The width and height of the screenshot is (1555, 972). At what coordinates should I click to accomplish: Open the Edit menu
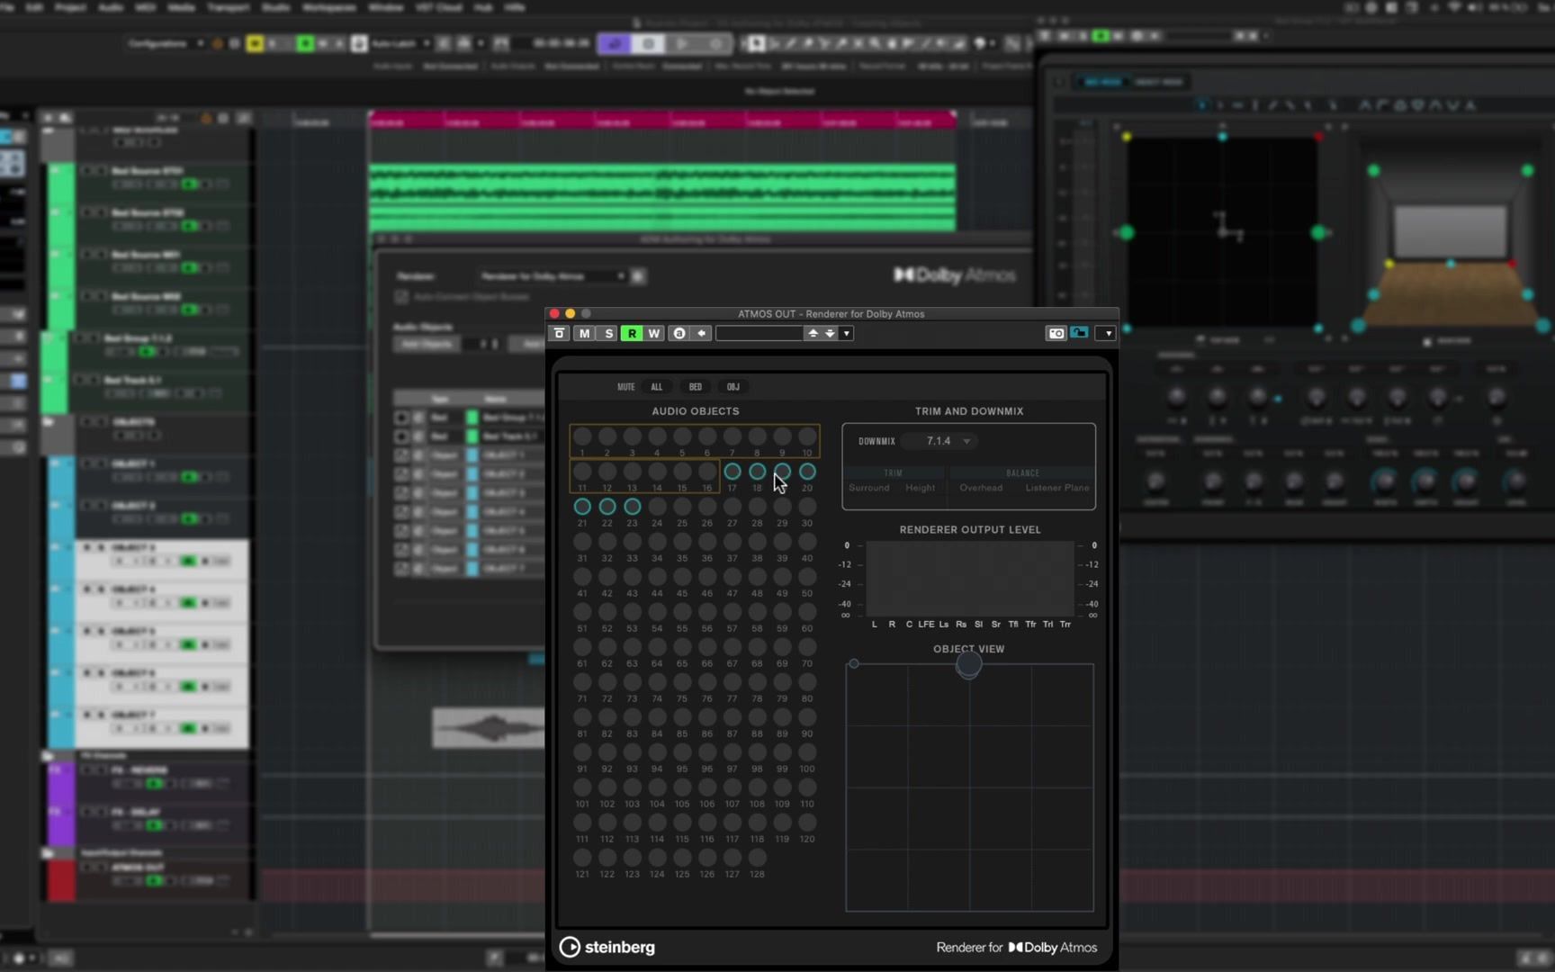click(x=34, y=7)
